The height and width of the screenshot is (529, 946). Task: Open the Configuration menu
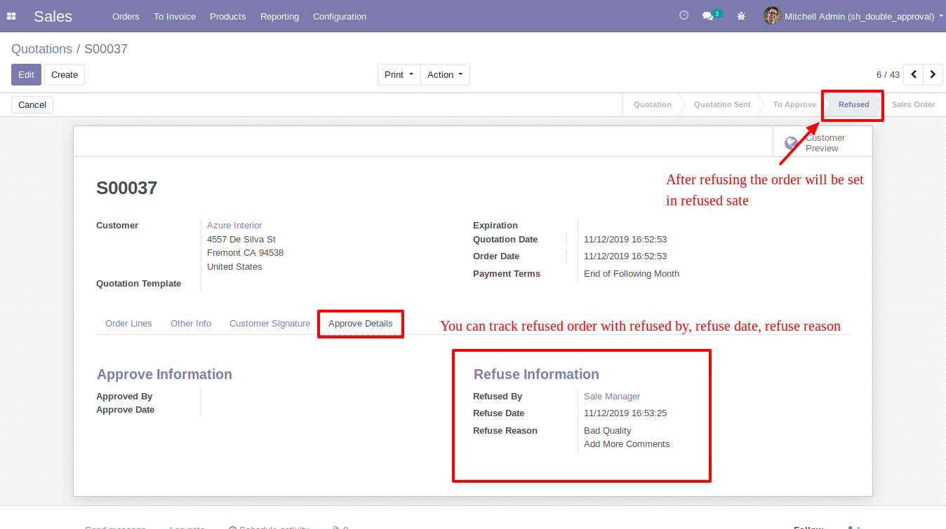[x=340, y=16]
